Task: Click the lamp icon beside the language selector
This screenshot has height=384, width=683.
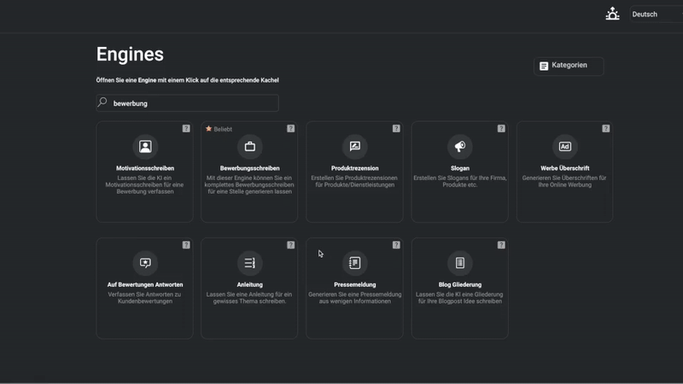Action: point(612,14)
